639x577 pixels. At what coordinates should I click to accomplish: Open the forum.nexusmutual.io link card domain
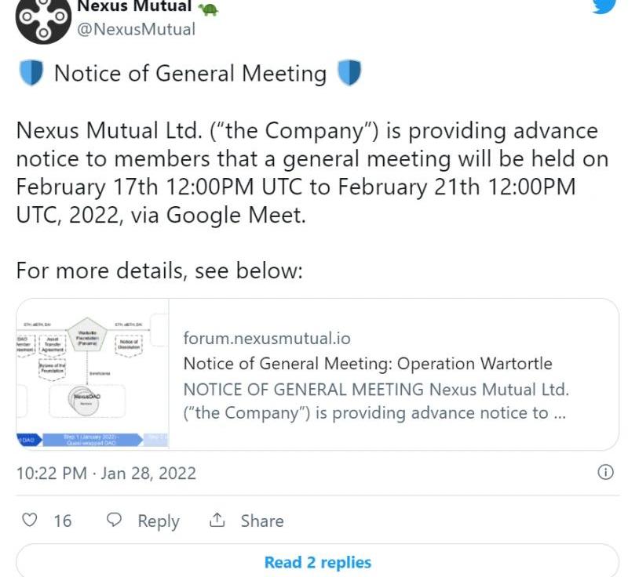coord(267,338)
